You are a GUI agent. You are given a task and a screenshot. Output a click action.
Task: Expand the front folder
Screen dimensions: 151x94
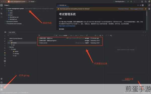coord(7,15)
